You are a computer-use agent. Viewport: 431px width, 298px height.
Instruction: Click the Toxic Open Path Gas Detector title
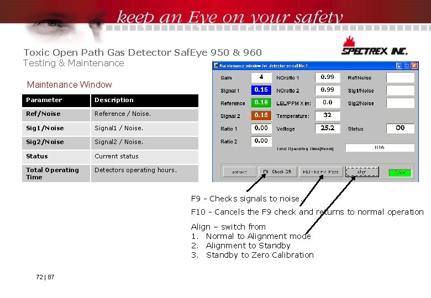click(143, 52)
